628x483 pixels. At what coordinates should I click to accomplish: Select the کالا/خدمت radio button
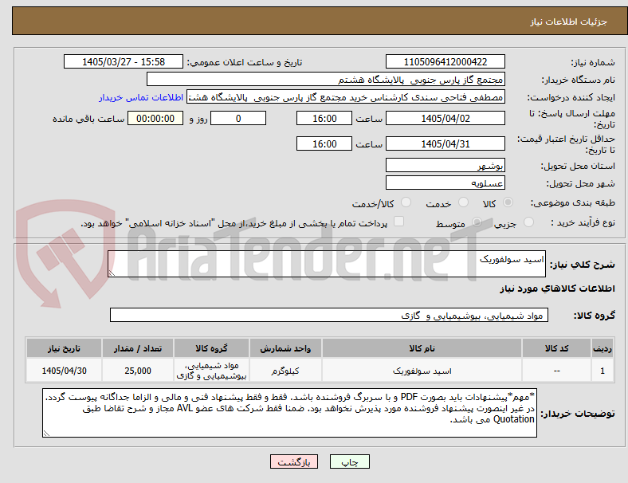pos(406,202)
